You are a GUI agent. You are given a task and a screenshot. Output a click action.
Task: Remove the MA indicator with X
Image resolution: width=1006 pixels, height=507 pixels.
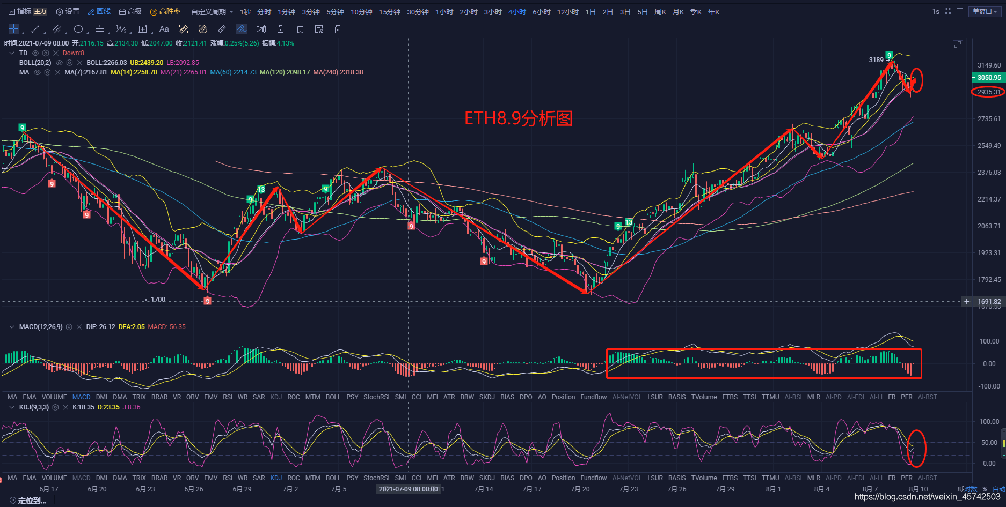click(57, 72)
